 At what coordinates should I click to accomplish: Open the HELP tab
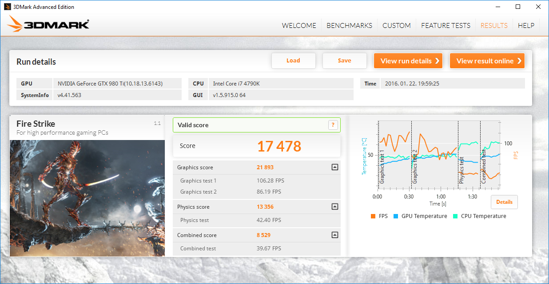(x=526, y=25)
